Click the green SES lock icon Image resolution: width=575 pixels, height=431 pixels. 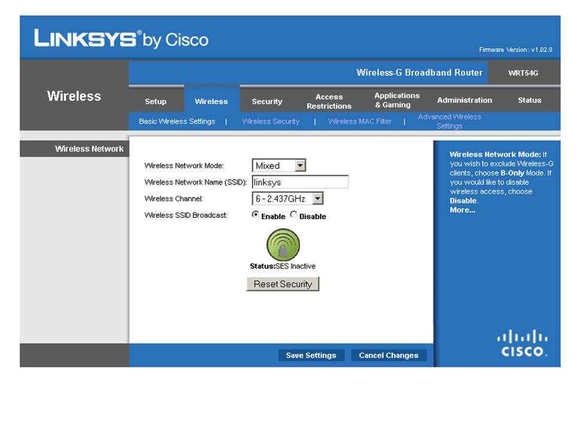click(x=283, y=245)
